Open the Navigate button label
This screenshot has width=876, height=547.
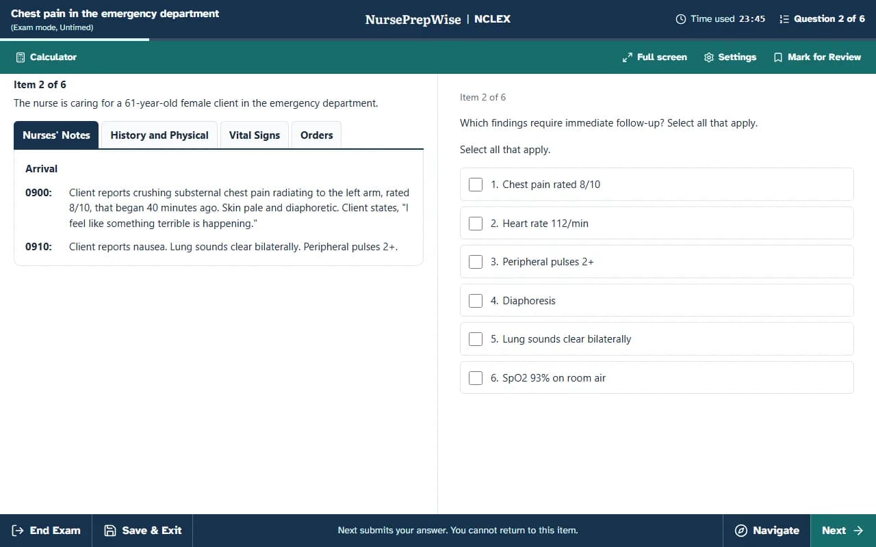click(x=776, y=531)
